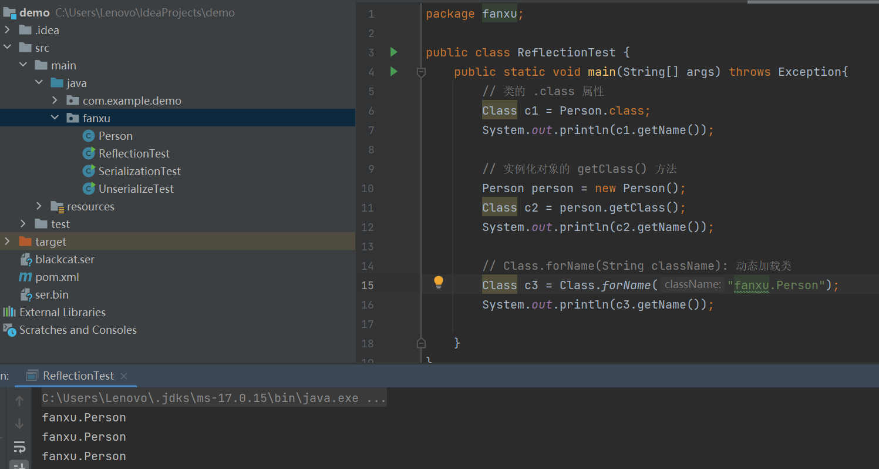This screenshot has height=469, width=879.
Task: Click the main method name in the editor
Action: pyautogui.click(x=602, y=72)
